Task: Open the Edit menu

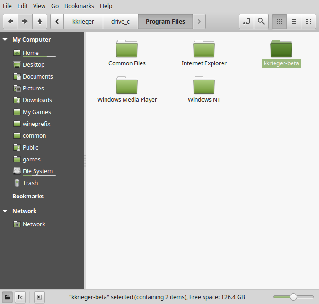Action: [x=22, y=6]
